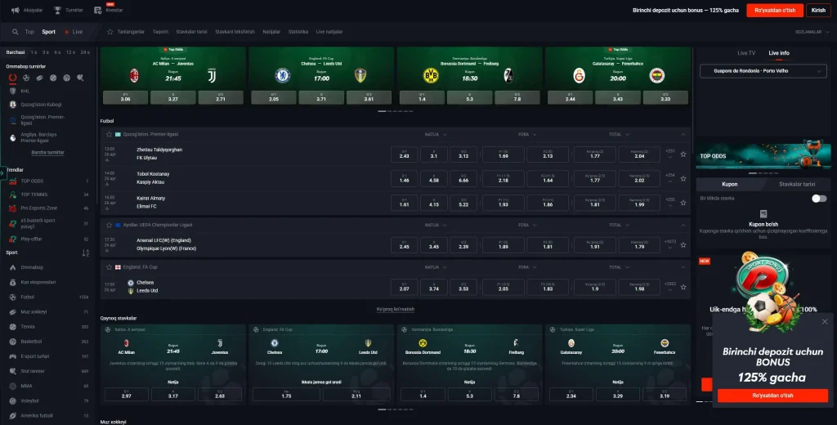Toggle the Bir klikda stavka switch

[819, 199]
